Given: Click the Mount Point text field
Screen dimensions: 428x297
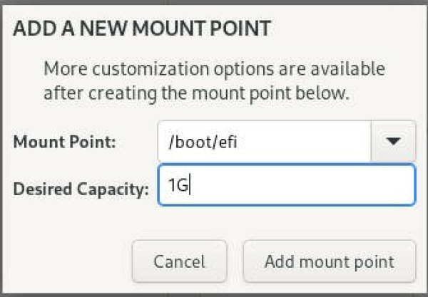Looking at the screenshot, I should [264, 141].
